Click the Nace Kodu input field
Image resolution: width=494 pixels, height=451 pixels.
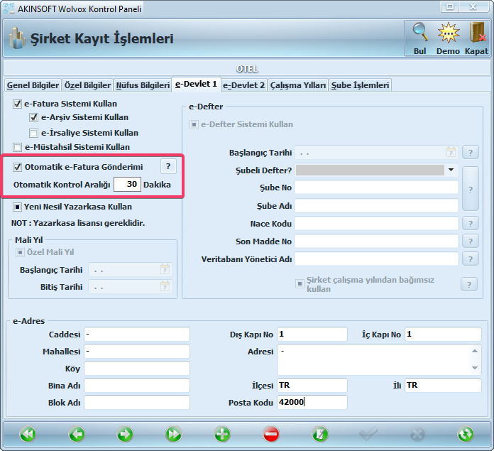(x=376, y=224)
